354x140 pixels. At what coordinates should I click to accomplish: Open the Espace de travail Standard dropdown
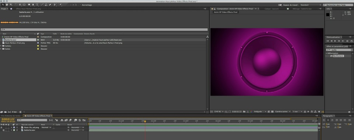pos(311,5)
